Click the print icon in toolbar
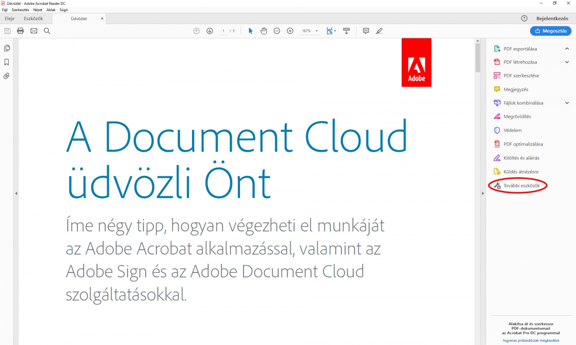The image size is (576, 345). click(x=20, y=31)
